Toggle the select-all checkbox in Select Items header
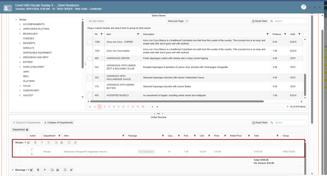Screen dimensions: 327x176 [x=90, y=34]
